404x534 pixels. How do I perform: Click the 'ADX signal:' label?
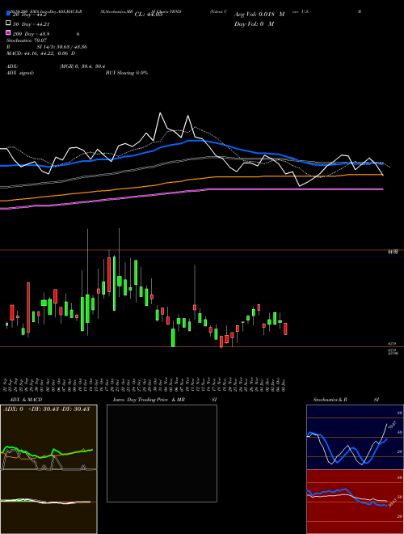(x=20, y=73)
